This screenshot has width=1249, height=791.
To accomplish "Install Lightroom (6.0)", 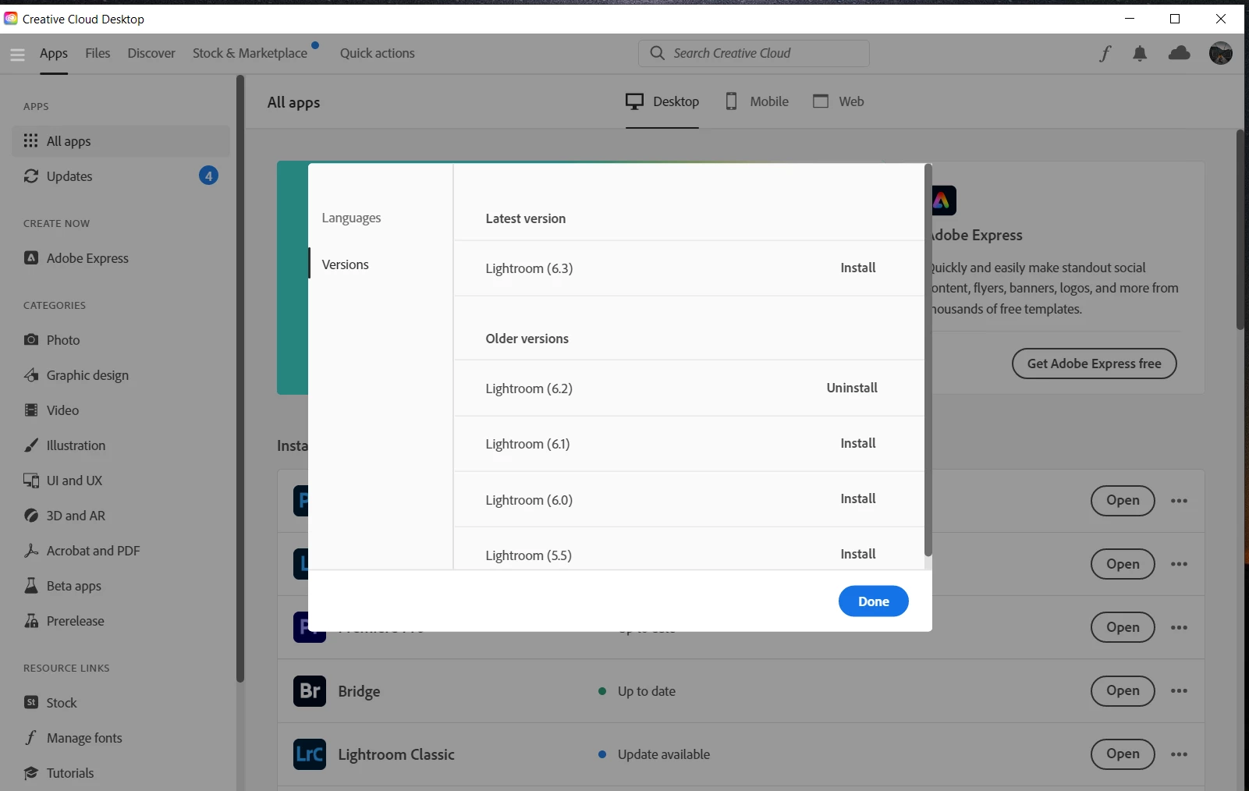I will (x=857, y=498).
